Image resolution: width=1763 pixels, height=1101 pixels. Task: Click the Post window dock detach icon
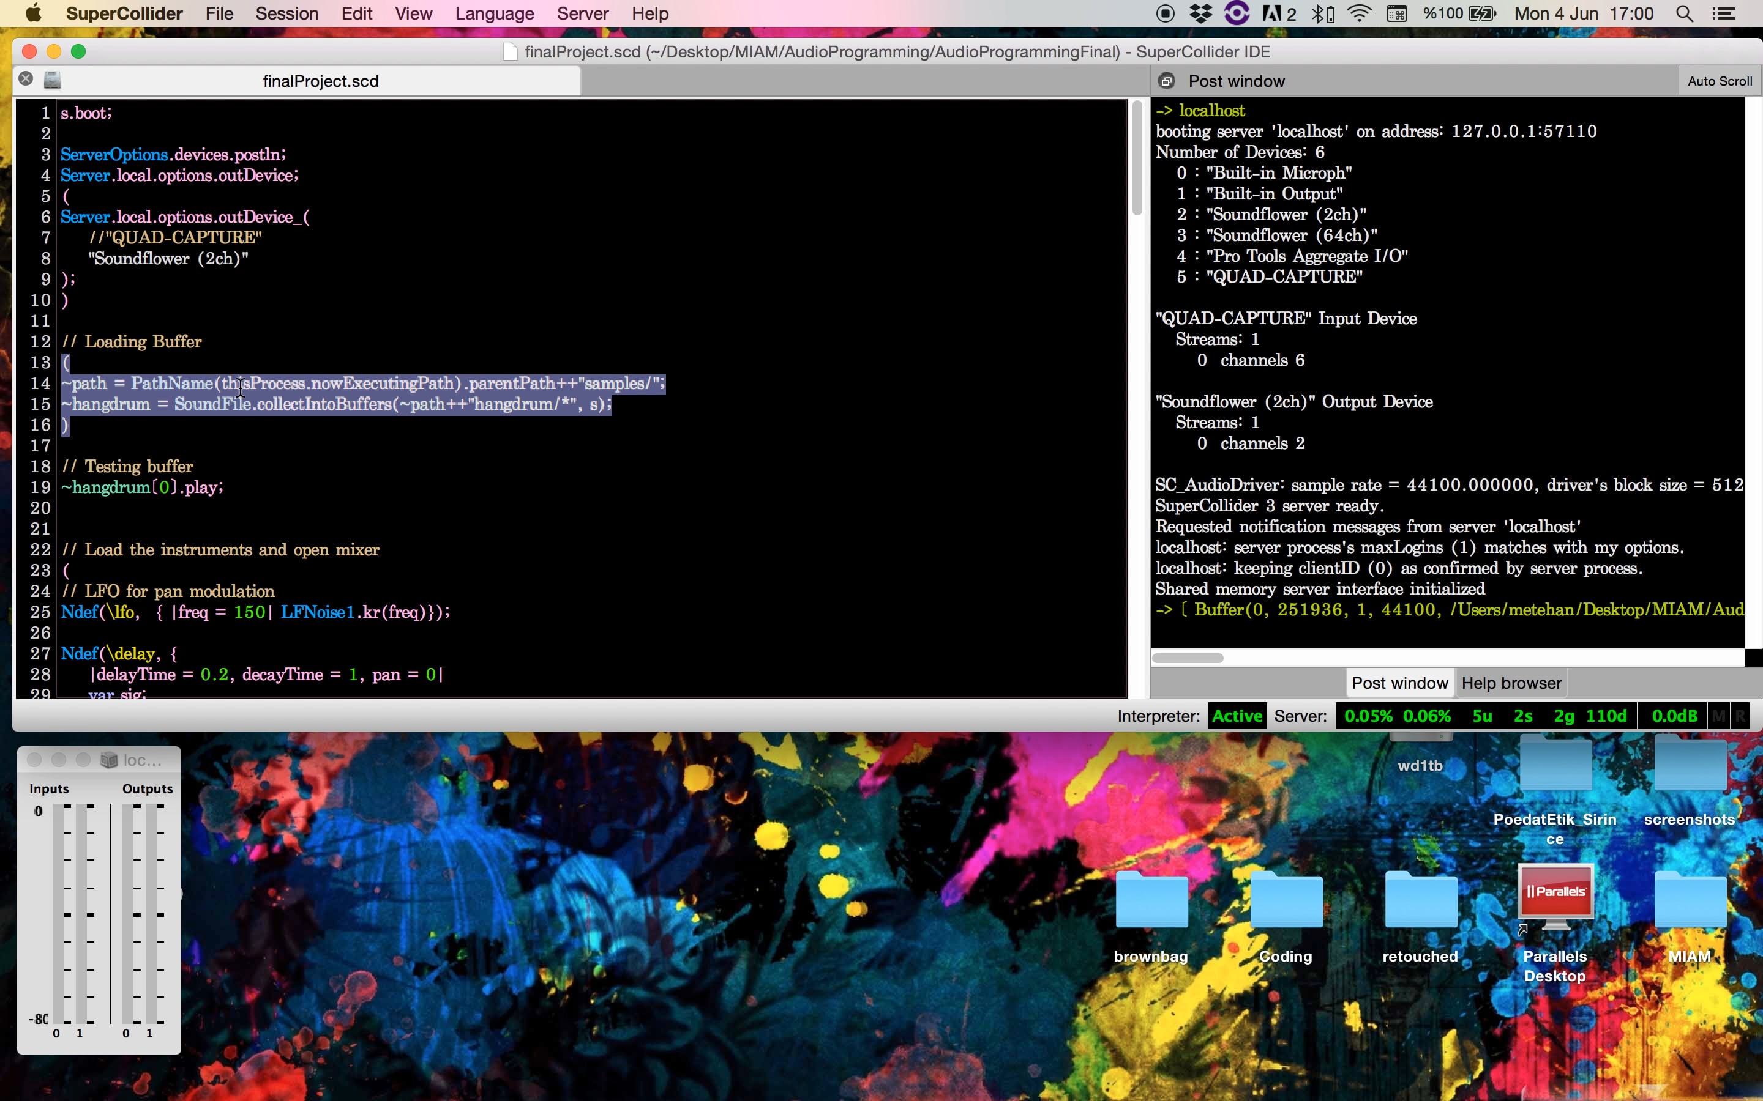pos(1166,81)
